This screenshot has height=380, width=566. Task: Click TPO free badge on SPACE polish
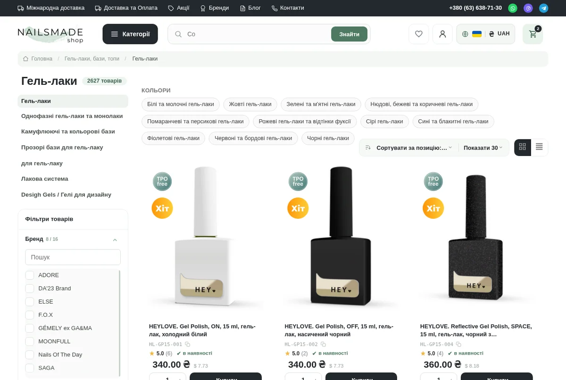[433, 182]
